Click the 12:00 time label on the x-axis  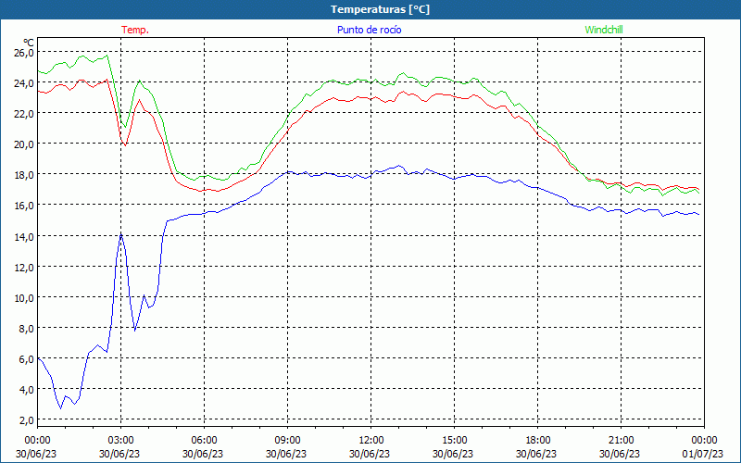[371, 441]
